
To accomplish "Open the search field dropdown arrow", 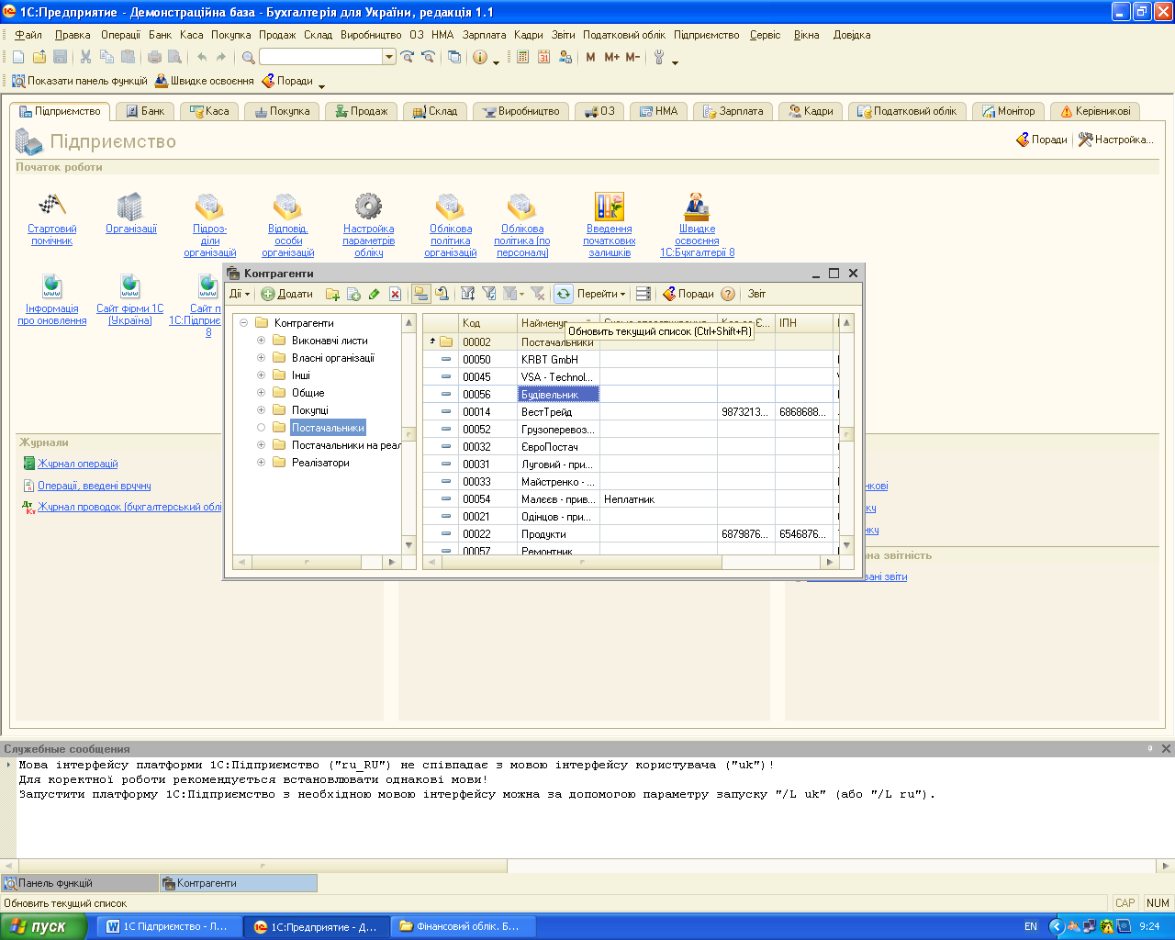I will coord(389,57).
